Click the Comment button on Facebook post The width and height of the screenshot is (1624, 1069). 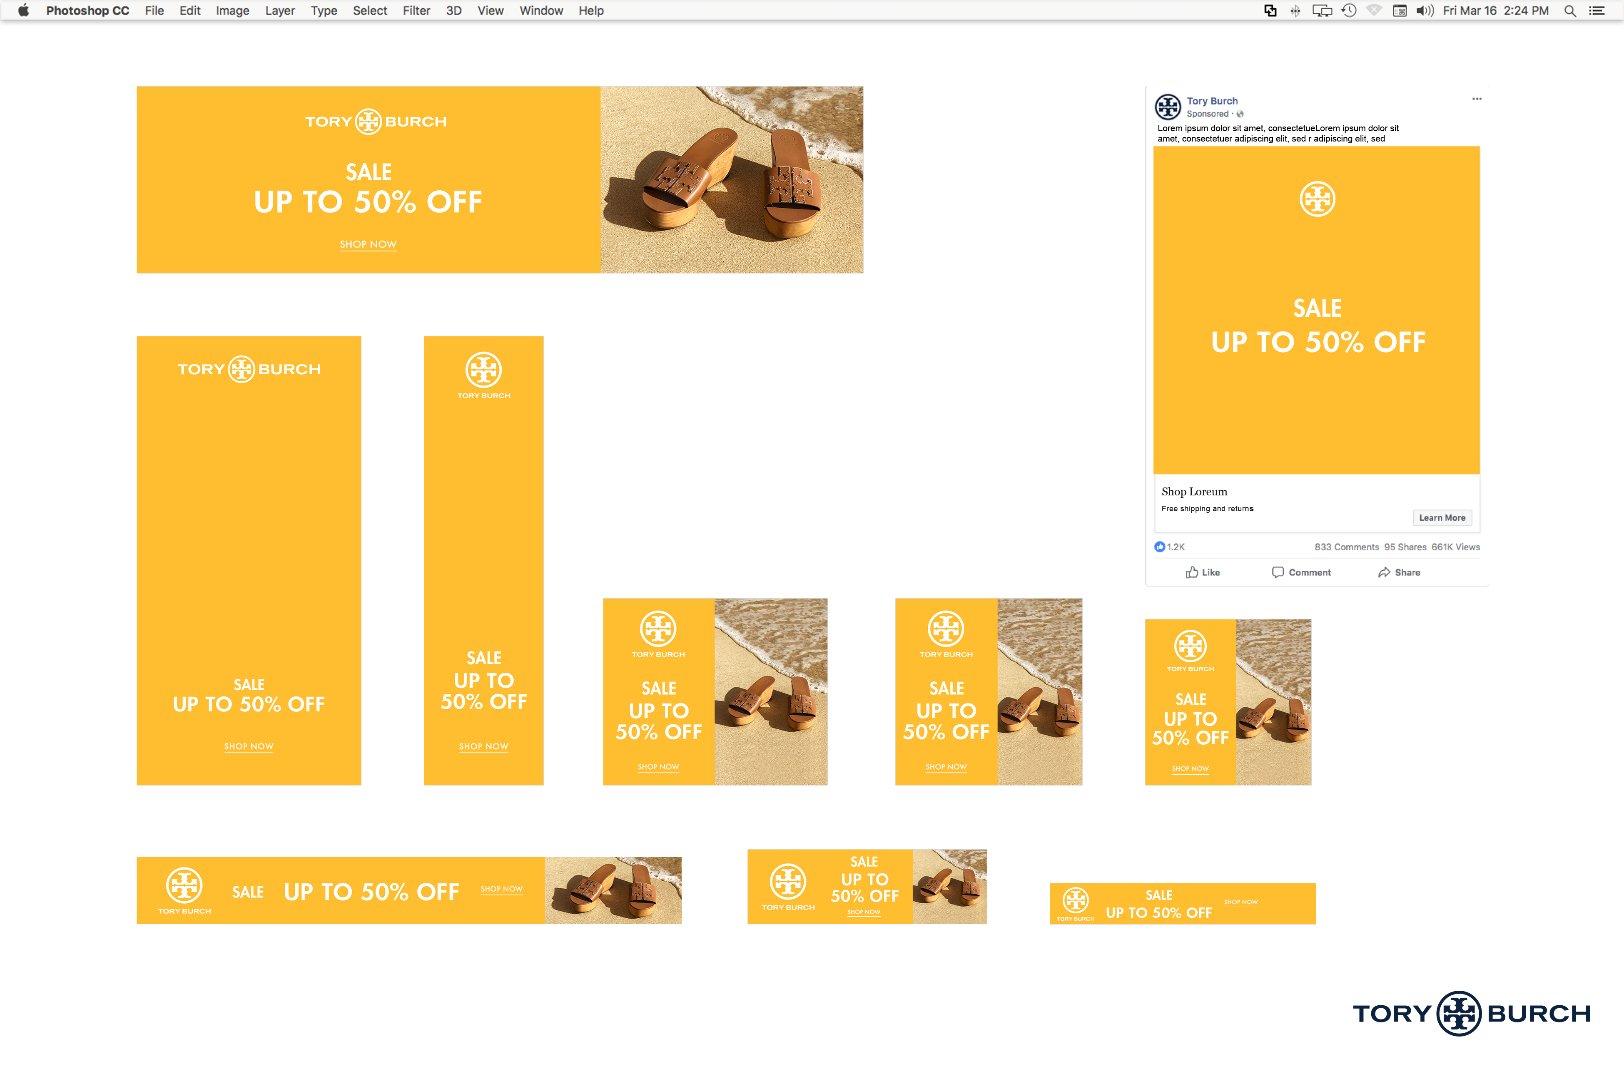pyautogui.click(x=1301, y=572)
